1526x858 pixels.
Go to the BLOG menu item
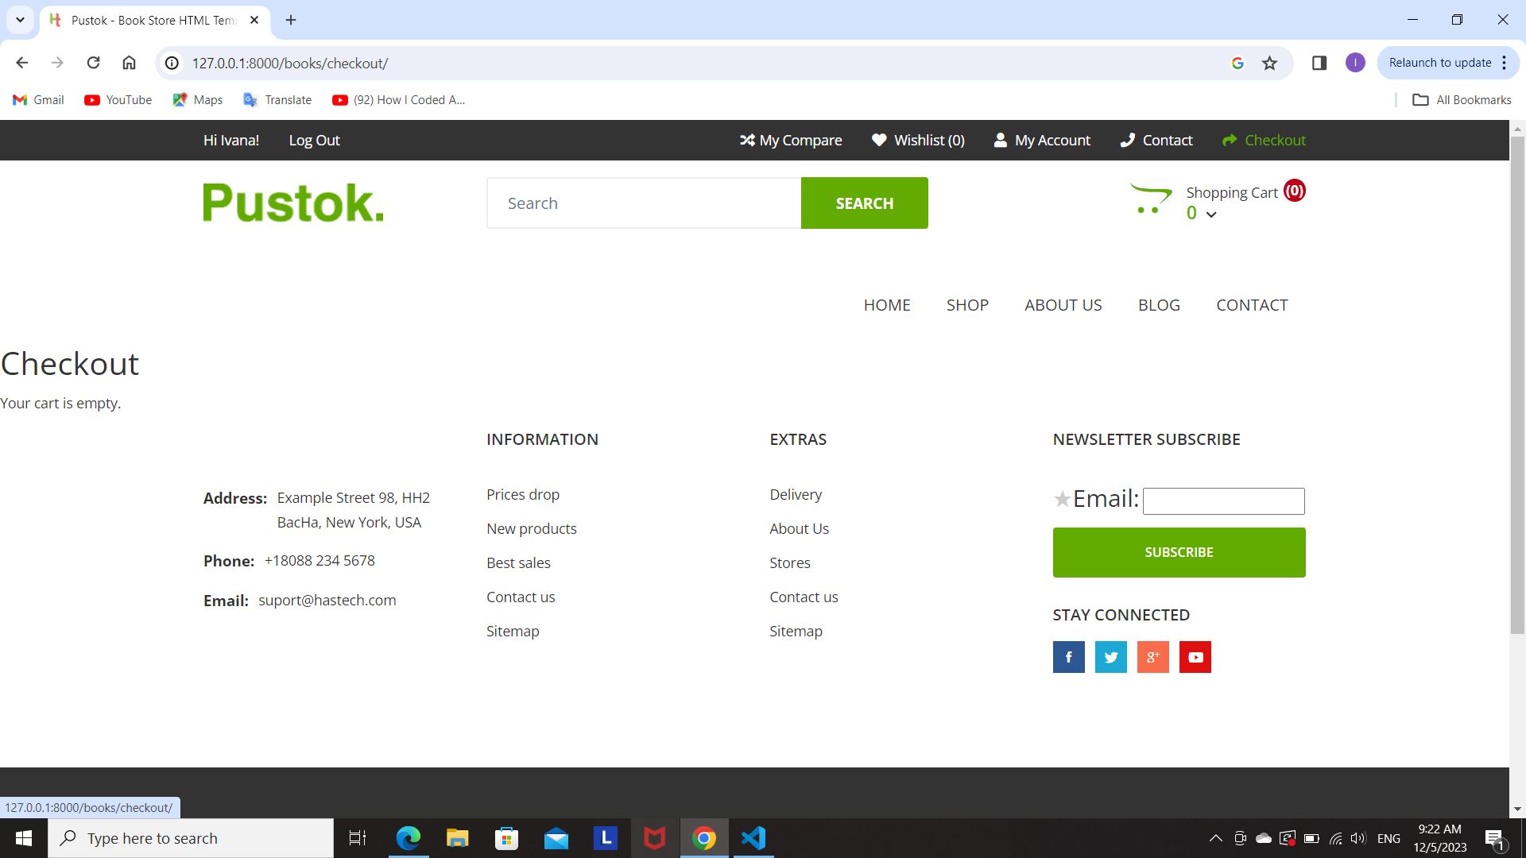(1159, 305)
